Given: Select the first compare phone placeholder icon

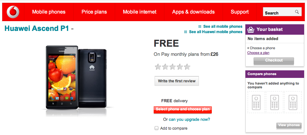Looking at the screenshot, I should (256, 102).
